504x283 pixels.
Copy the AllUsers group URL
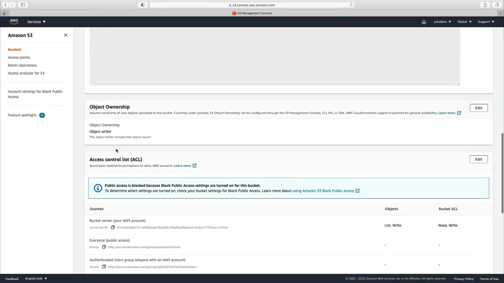(104, 247)
